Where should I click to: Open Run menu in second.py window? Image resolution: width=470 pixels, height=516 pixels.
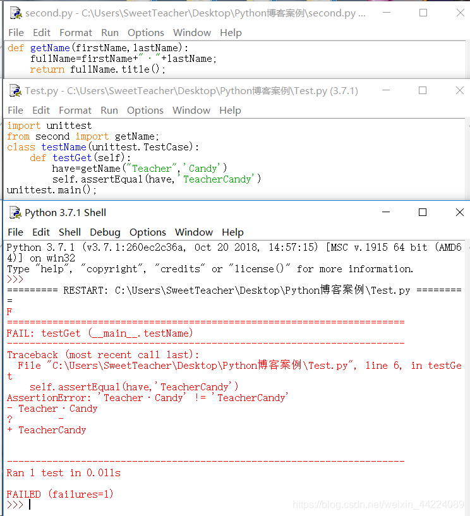(109, 33)
